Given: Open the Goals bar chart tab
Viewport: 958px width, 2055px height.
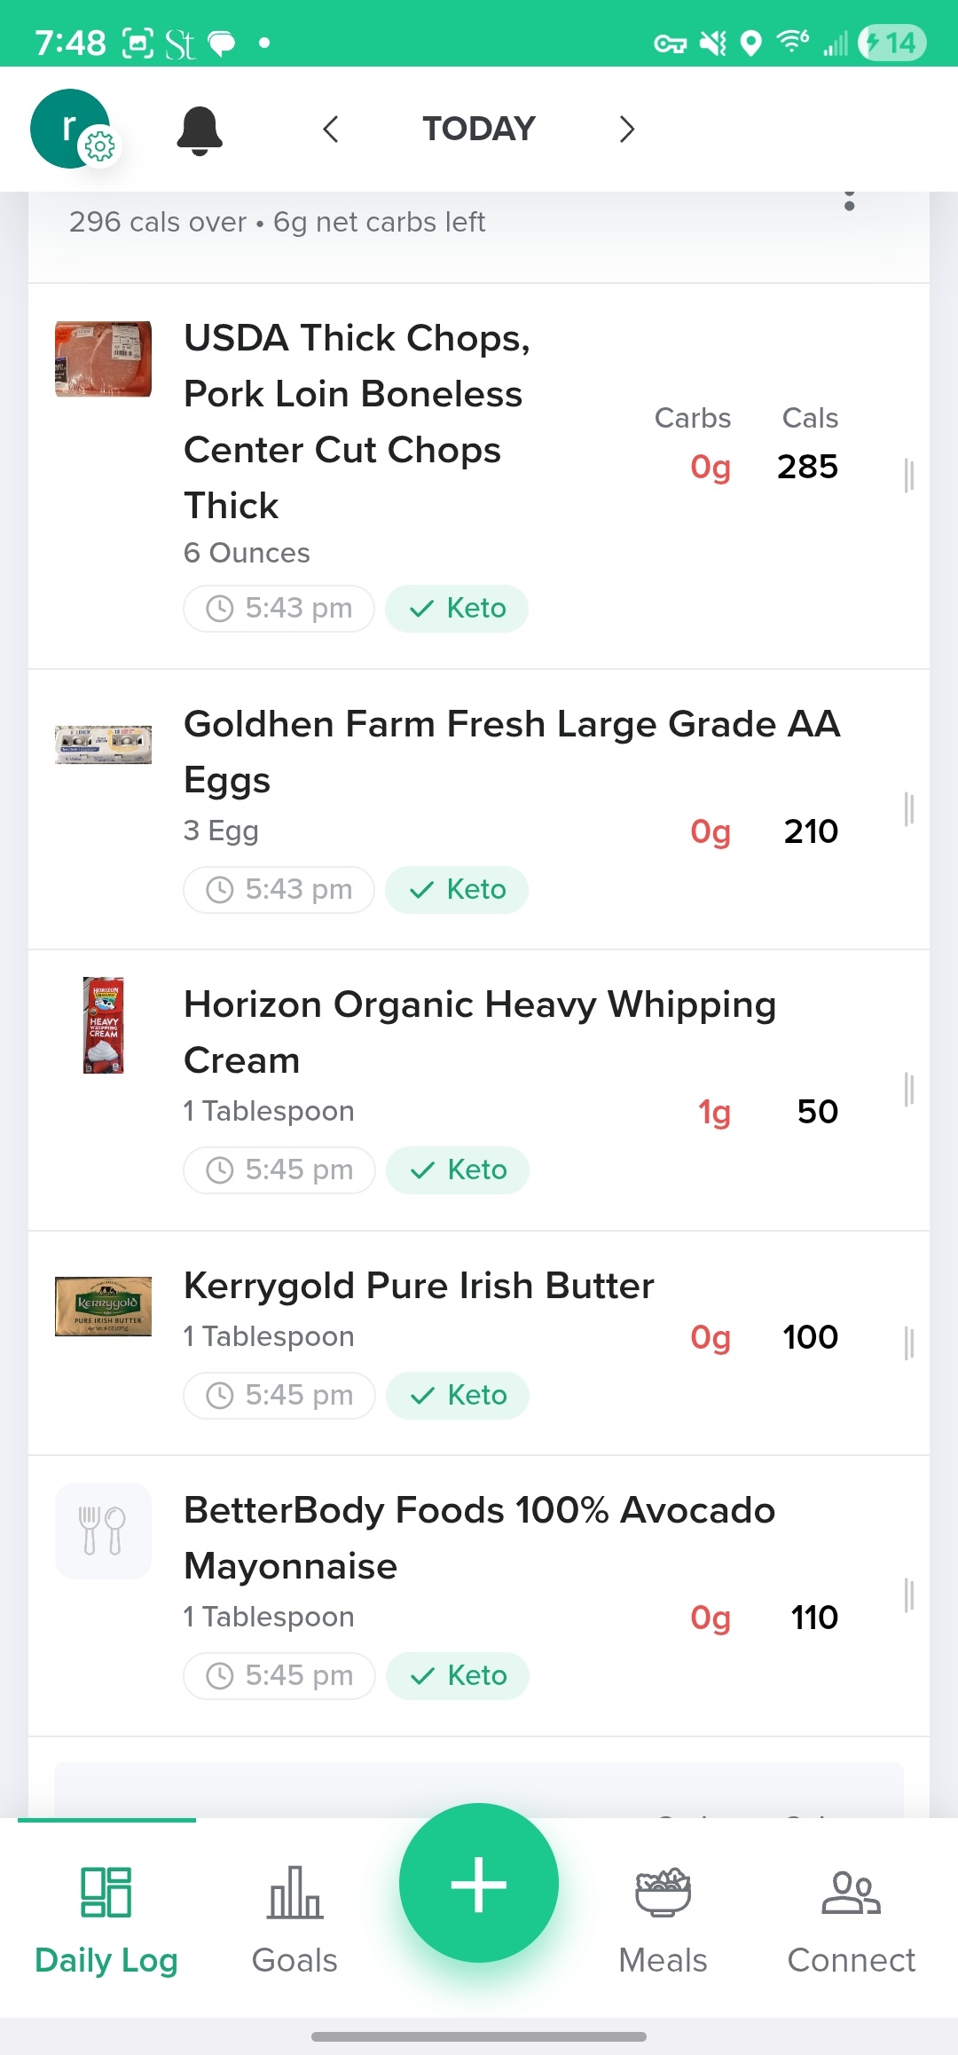Looking at the screenshot, I should [x=294, y=1917].
